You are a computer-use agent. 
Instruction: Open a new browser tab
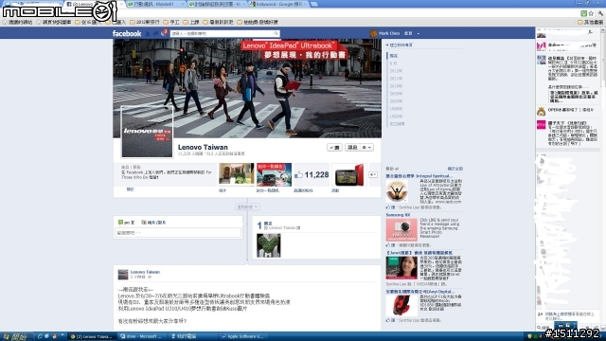tap(314, 4)
